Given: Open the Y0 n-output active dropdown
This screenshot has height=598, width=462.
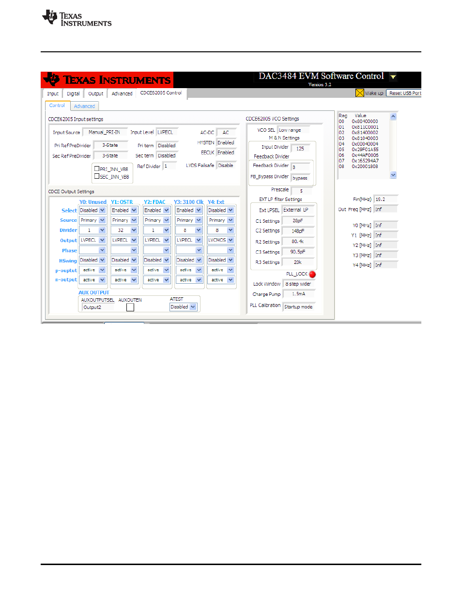Looking at the screenshot, I should [92, 280].
